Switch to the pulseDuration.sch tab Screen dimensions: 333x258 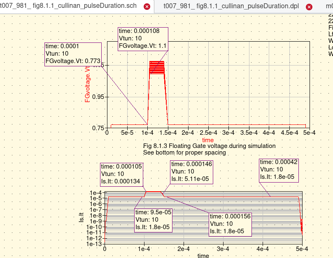[70, 7]
